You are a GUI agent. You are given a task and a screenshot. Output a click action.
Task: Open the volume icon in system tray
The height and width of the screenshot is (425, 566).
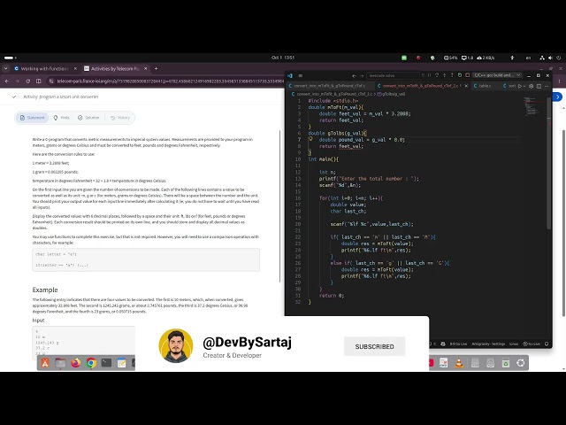(x=550, y=58)
